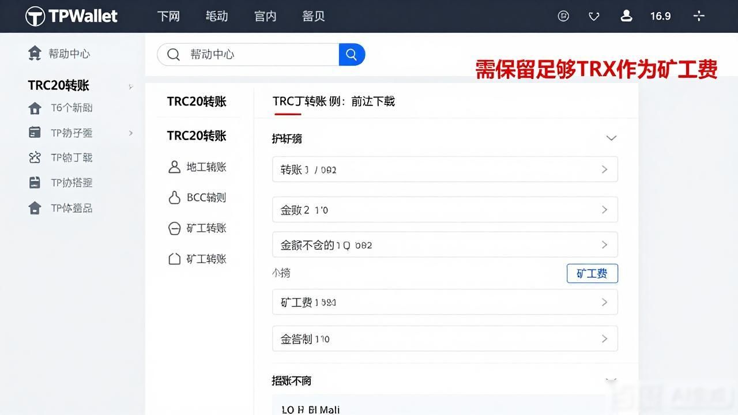Viewport: 738px width, 415px height.
Task: Expand the 金败2 1'0 row arrow
Action: click(604, 210)
